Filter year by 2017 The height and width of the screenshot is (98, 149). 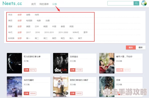point(28,32)
